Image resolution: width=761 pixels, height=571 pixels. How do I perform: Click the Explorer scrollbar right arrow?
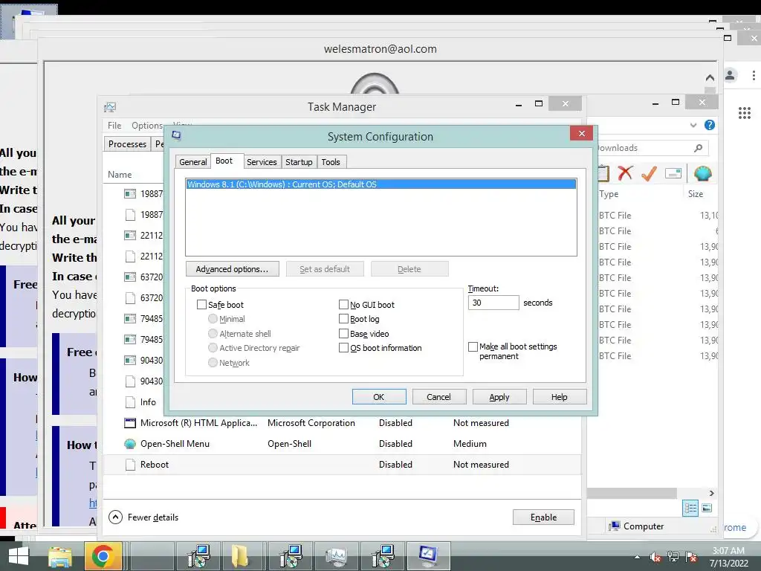click(711, 494)
